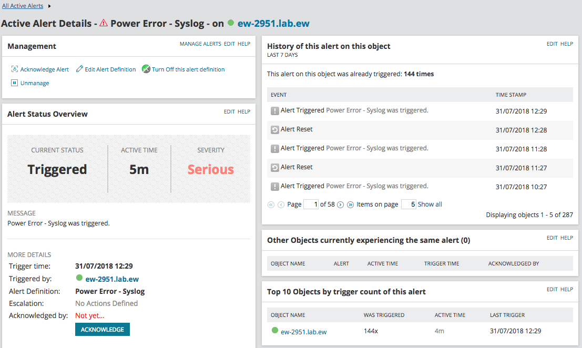Image resolution: width=582 pixels, height=348 pixels.
Task: Go to previous page of alert history
Action: 281,204
